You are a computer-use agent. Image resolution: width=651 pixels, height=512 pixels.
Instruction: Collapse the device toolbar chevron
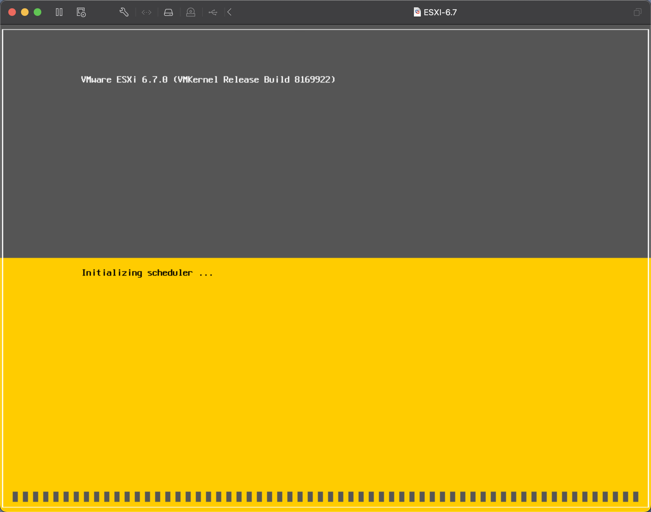(x=230, y=12)
